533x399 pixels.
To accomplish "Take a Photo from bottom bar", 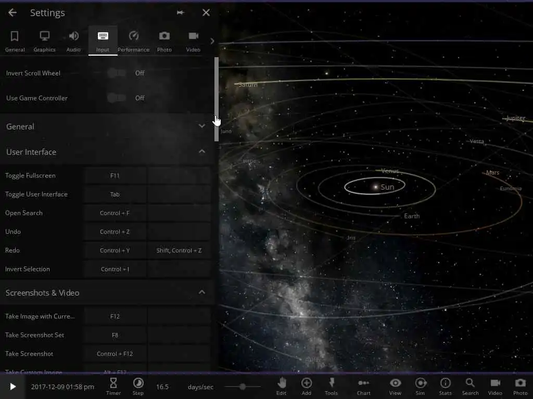I will (x=520, y=387).
